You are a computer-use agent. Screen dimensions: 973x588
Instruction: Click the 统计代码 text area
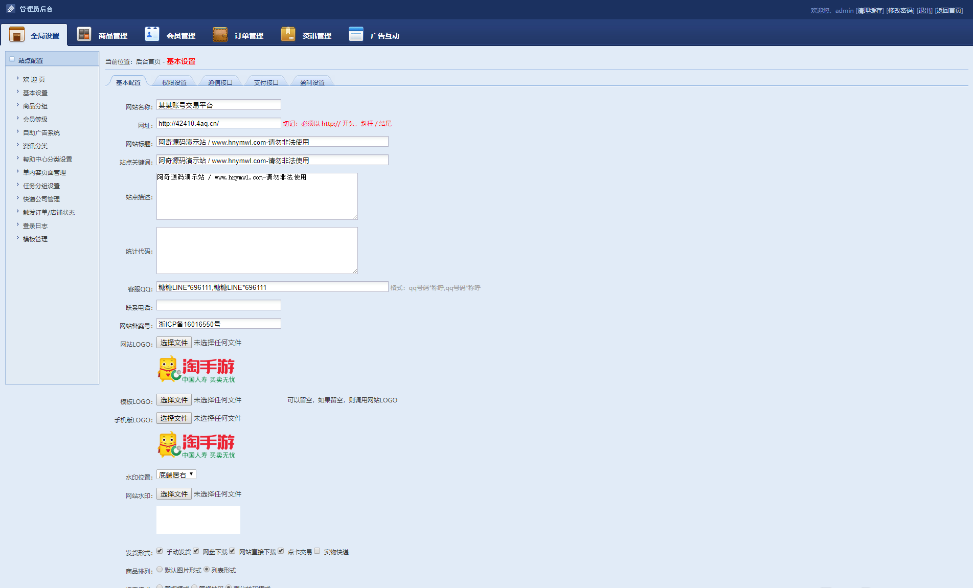pyautogui.click(x=257, y=251)
